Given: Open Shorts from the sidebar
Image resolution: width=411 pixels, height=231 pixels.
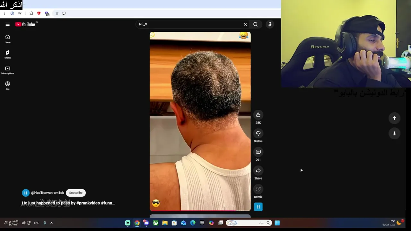Looking at the screenshot, I should [x=8, y=54].
